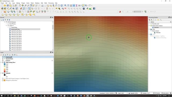Save the project with floppy icon
This screenshot has width=172, height=97.
(x=8, y=5)
